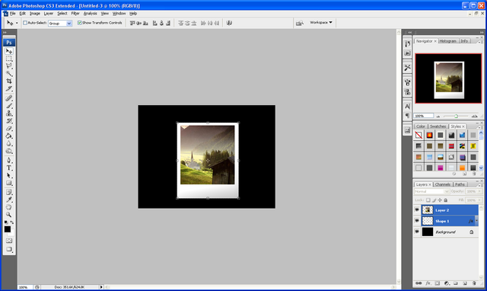487x291 pixels.
Task: Select the Notes tool
Action: [9, 192]
